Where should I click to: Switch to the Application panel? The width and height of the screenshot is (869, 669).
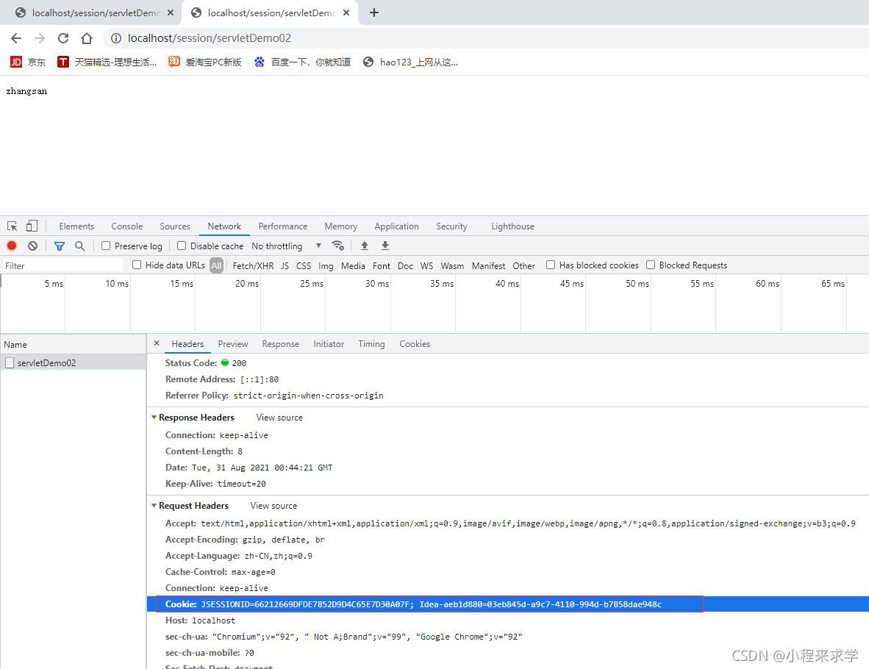click(396, 226)
